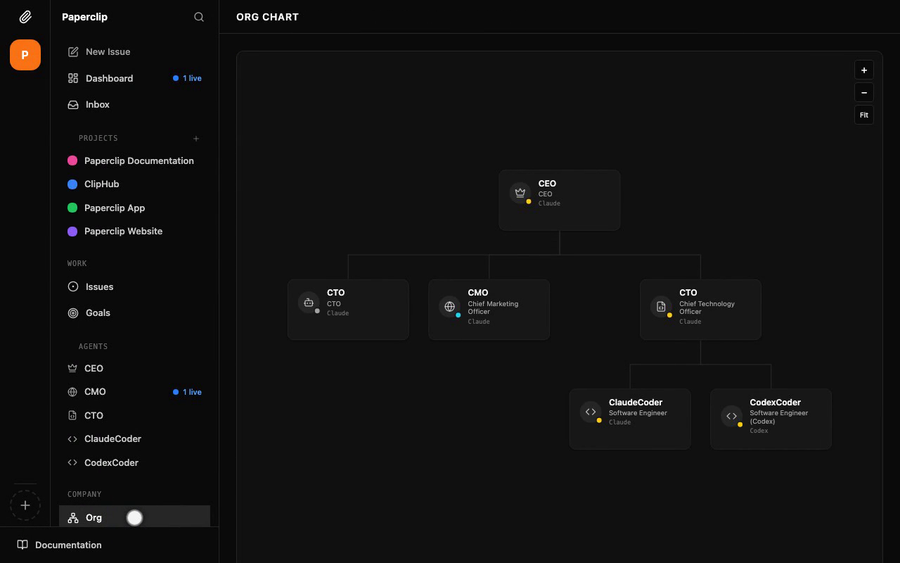This screenshot has width=900, height=563.
Task: Open the Org page in sidebar
Action: 134,517
